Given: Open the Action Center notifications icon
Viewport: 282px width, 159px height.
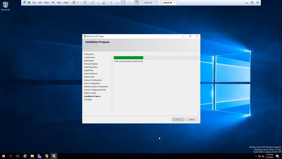Looking at the screenshot, I should click(x=278, y=156).
